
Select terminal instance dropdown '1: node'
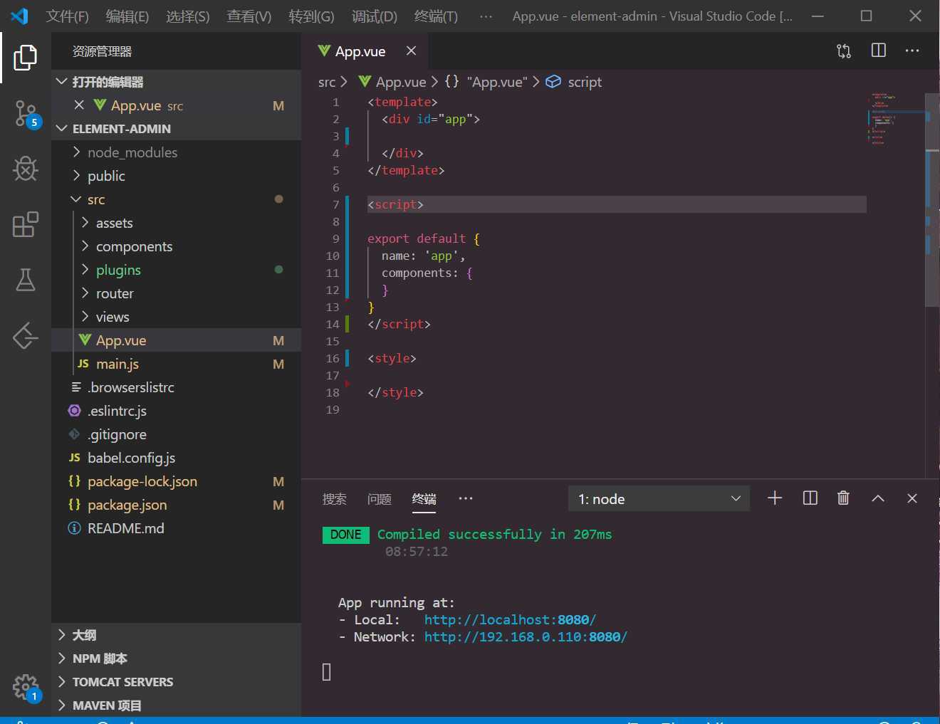pyautogui.click(x=659, y=499)
